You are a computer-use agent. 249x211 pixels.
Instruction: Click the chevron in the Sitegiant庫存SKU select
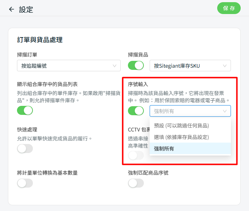pos(225,66)
